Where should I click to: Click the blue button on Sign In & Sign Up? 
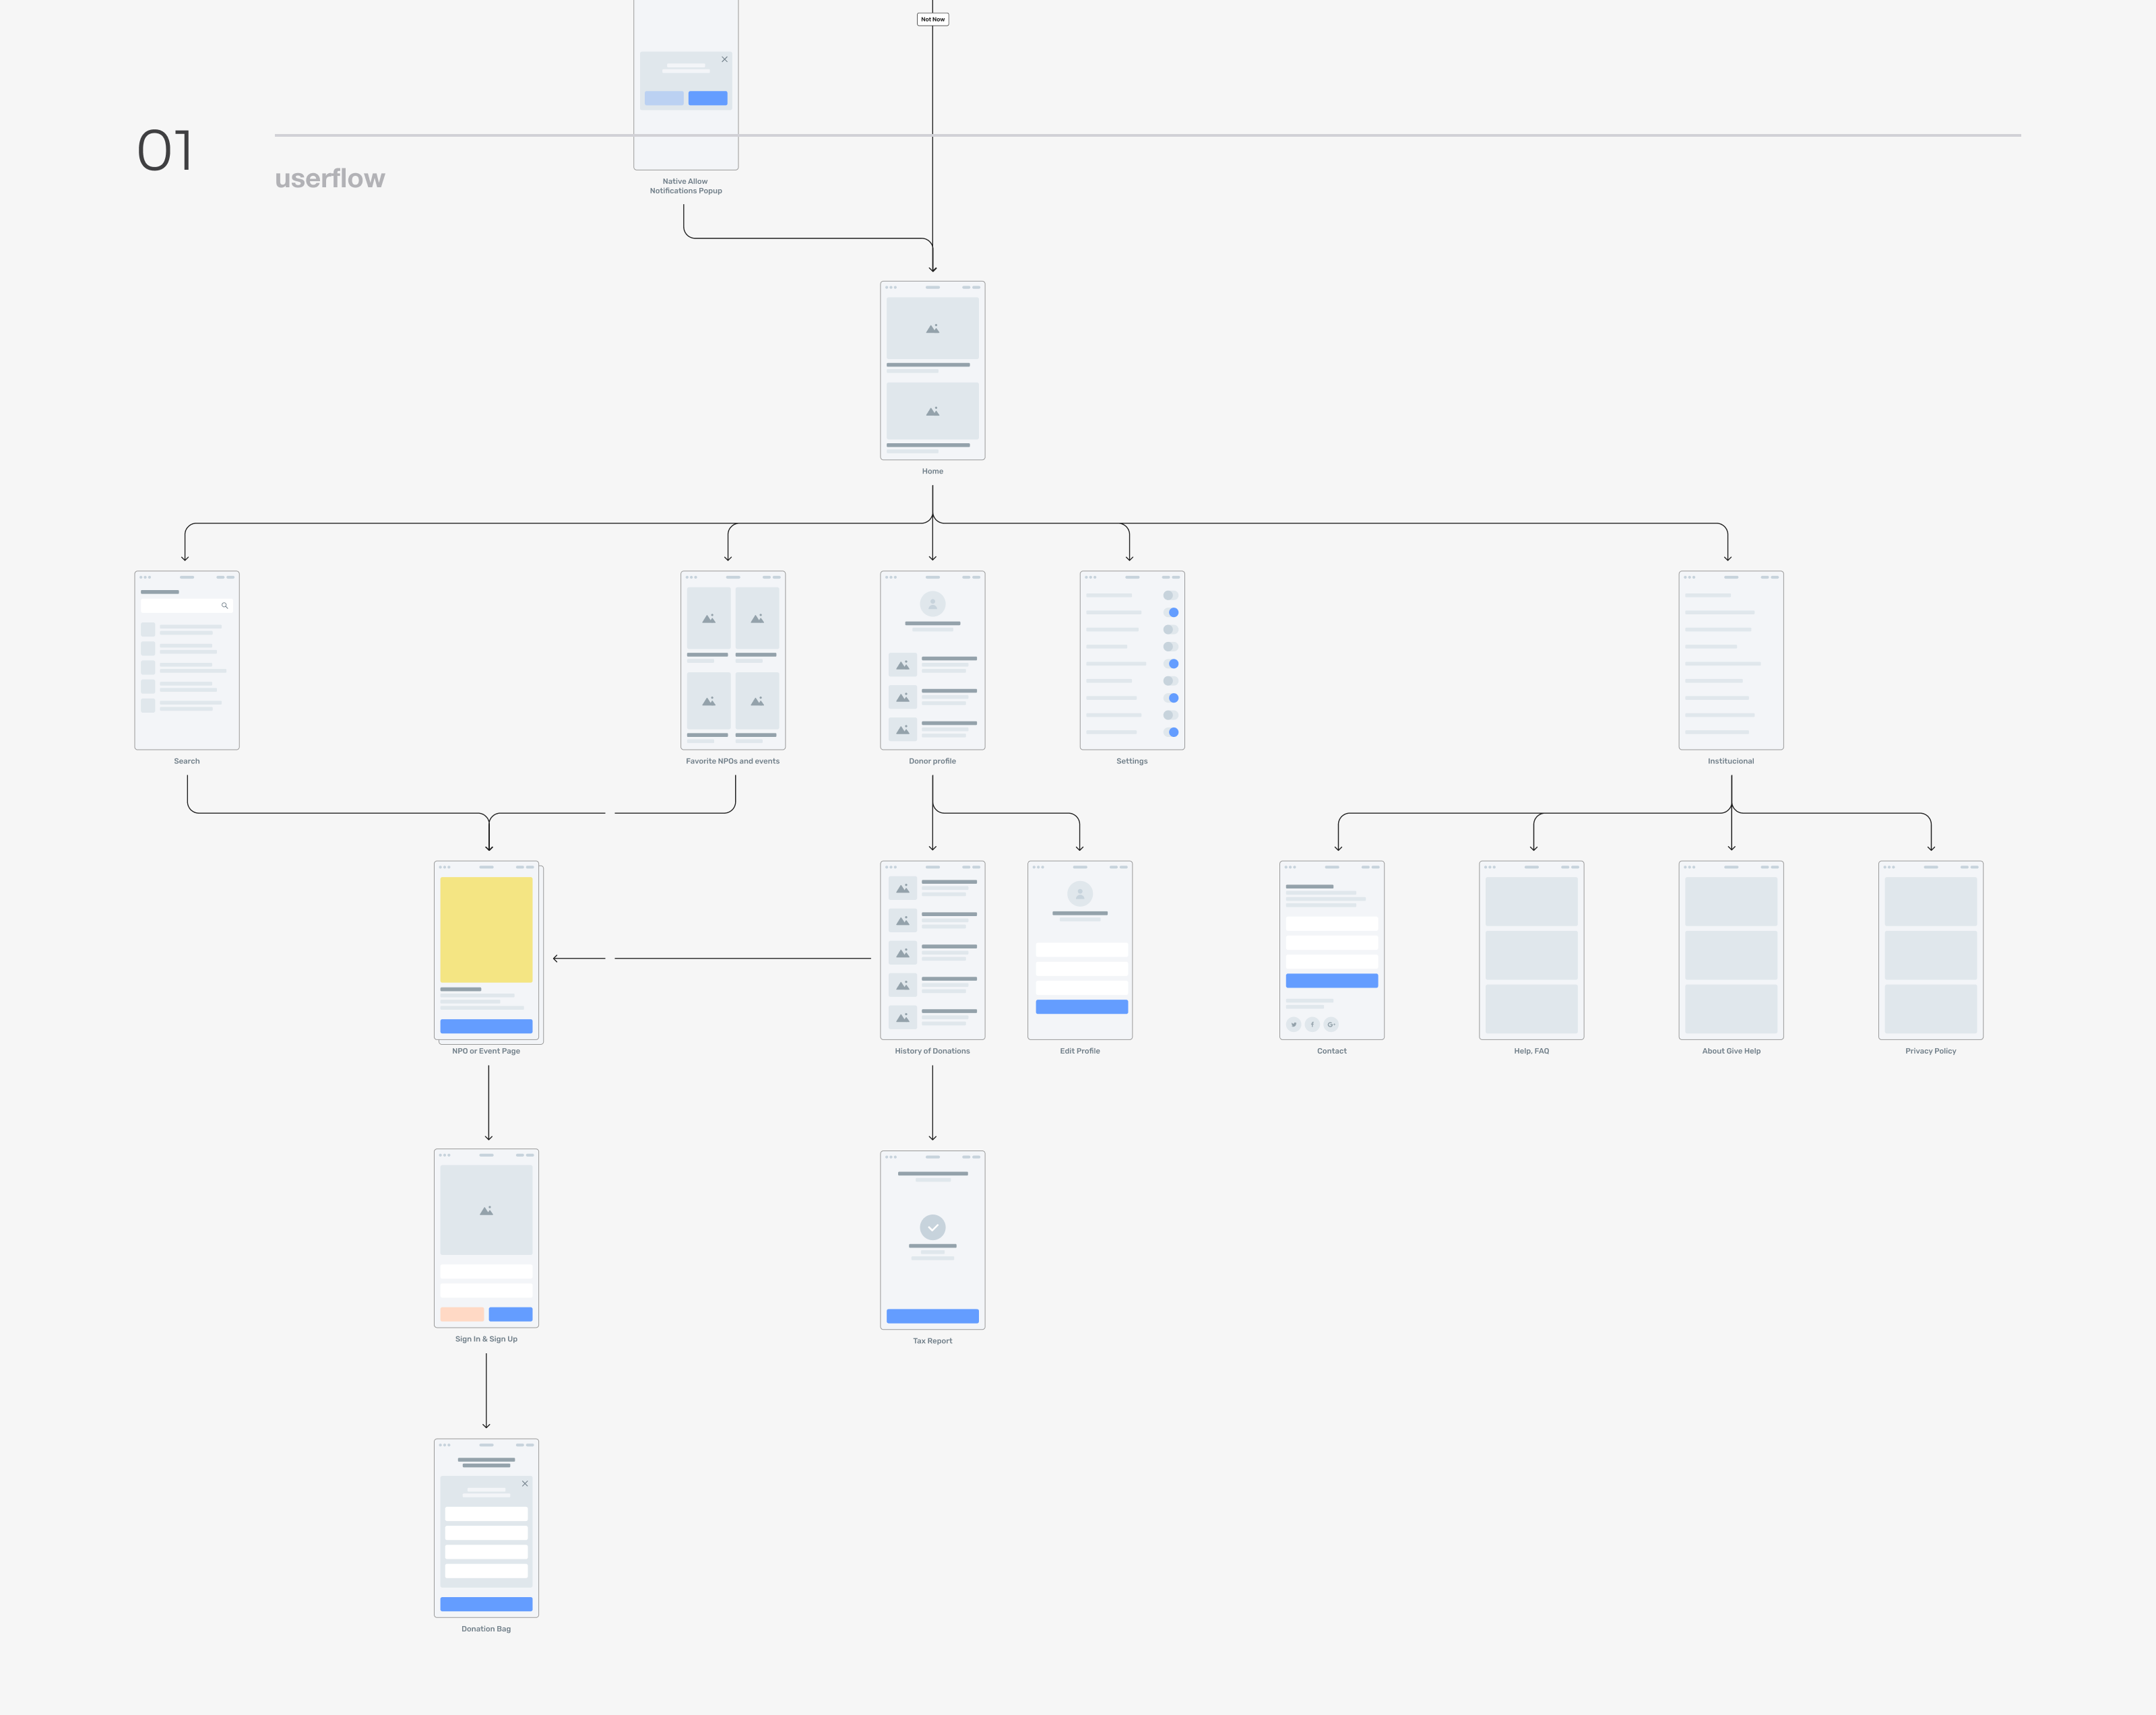pos(511,1314)
